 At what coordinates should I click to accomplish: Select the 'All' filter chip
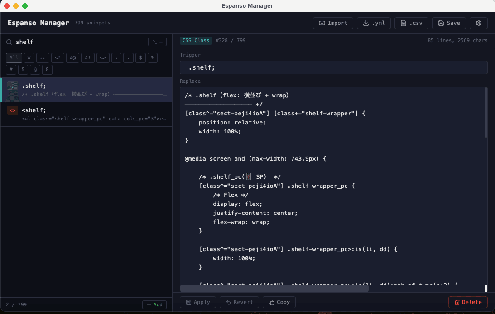pyautogui.click(x=14, y=58)
